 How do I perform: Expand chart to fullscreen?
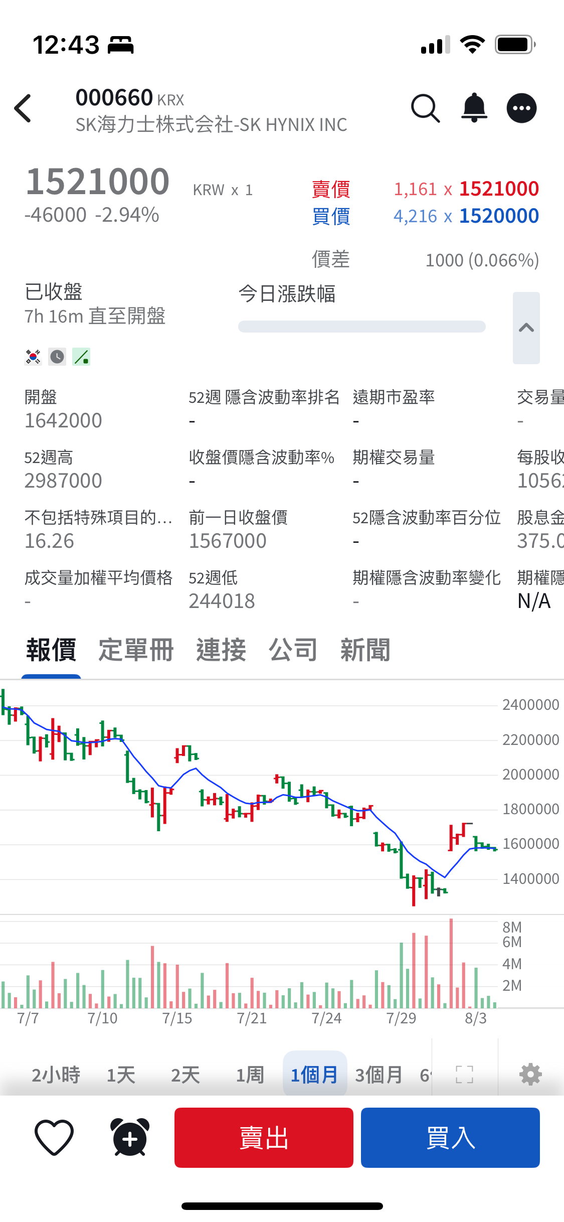(464, 1075)
